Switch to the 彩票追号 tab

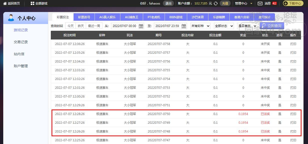(84, 17)
